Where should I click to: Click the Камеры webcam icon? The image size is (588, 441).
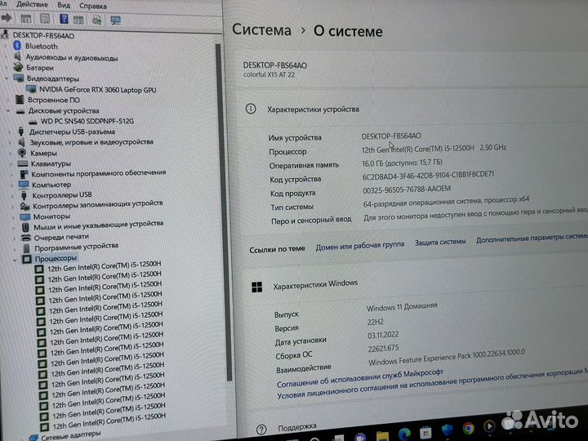pyautogui.click(x=22, y=153)
